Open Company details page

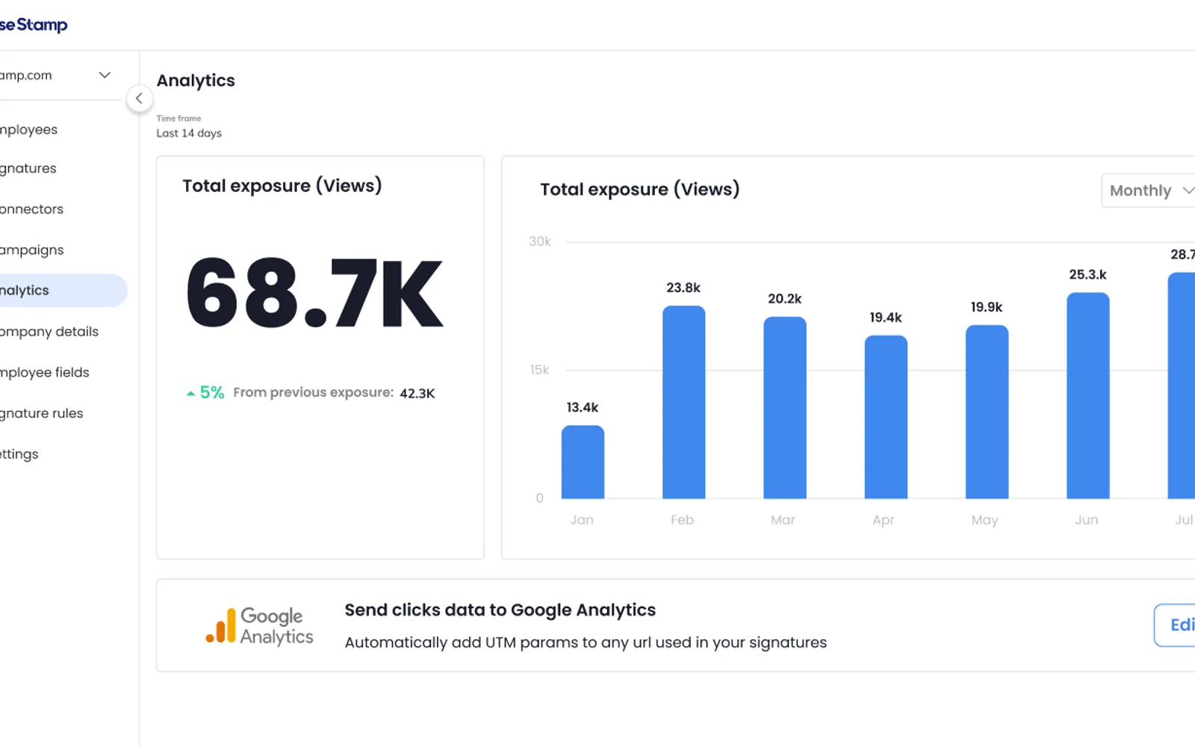pyautogui.click(x=49, y=332)
